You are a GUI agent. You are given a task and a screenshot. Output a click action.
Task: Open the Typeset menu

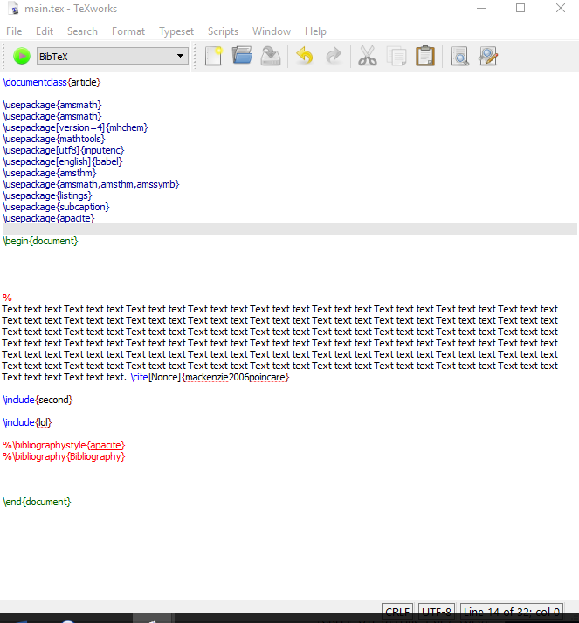176,31
